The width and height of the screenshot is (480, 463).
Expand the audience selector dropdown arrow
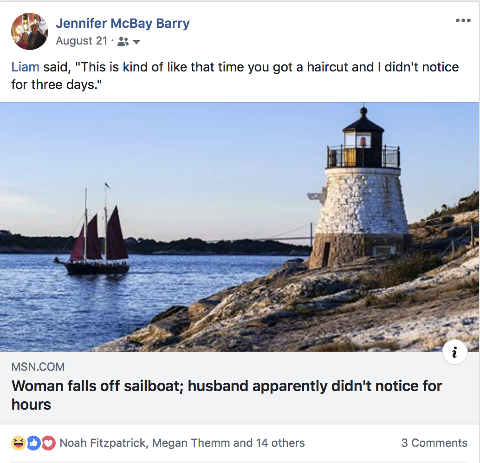(136, 42)
